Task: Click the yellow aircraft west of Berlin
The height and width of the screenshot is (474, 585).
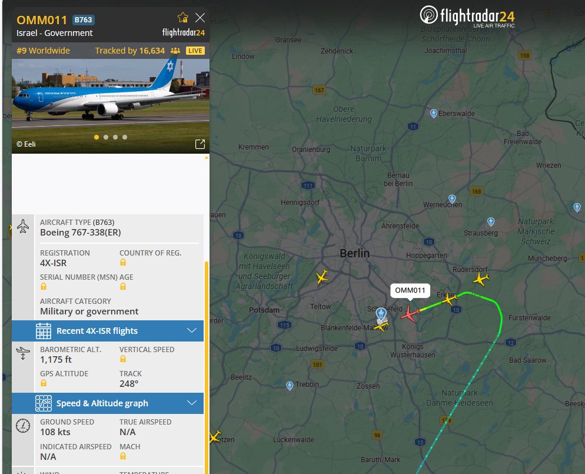Action: pyautogui.click(x=322, y=277)
